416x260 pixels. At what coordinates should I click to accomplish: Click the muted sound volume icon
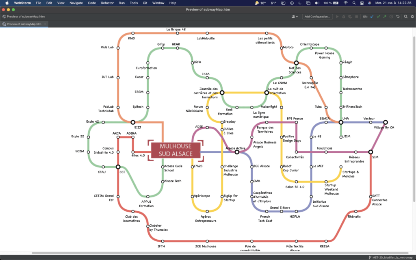[x=317, y=3]
